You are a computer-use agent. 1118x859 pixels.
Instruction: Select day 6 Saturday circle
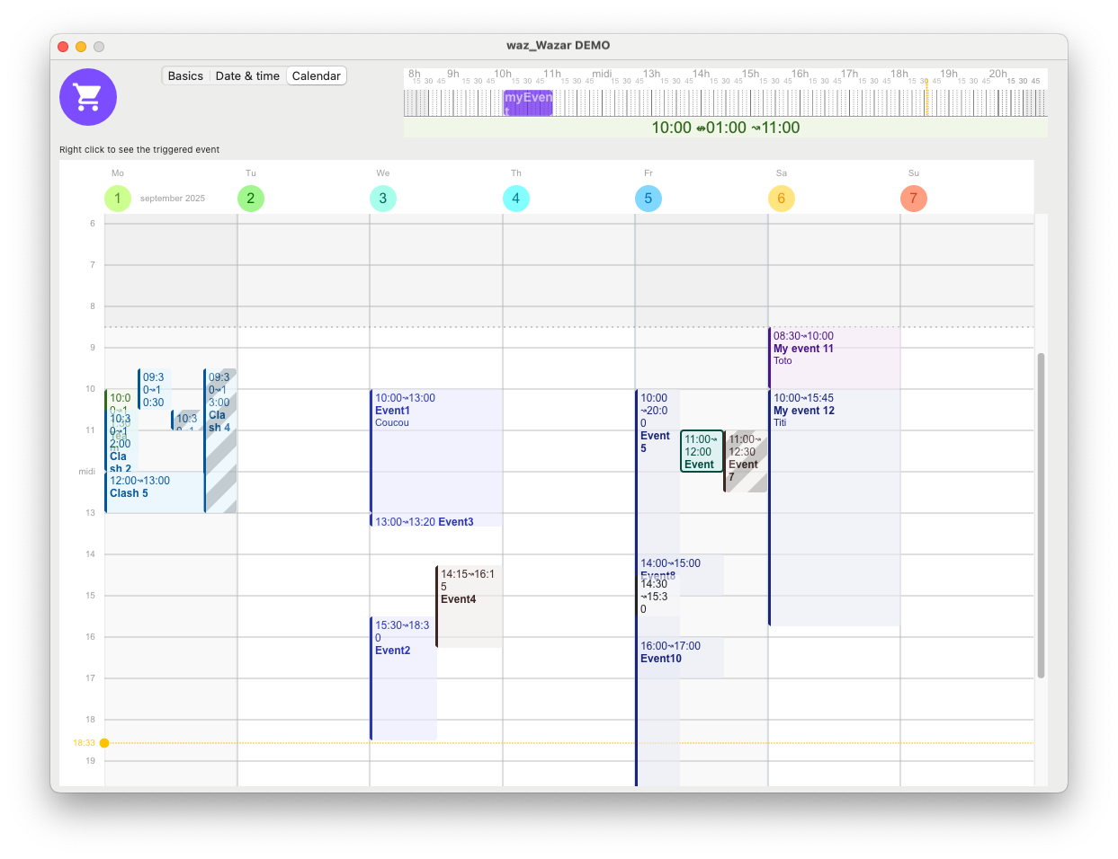[782, 199]
